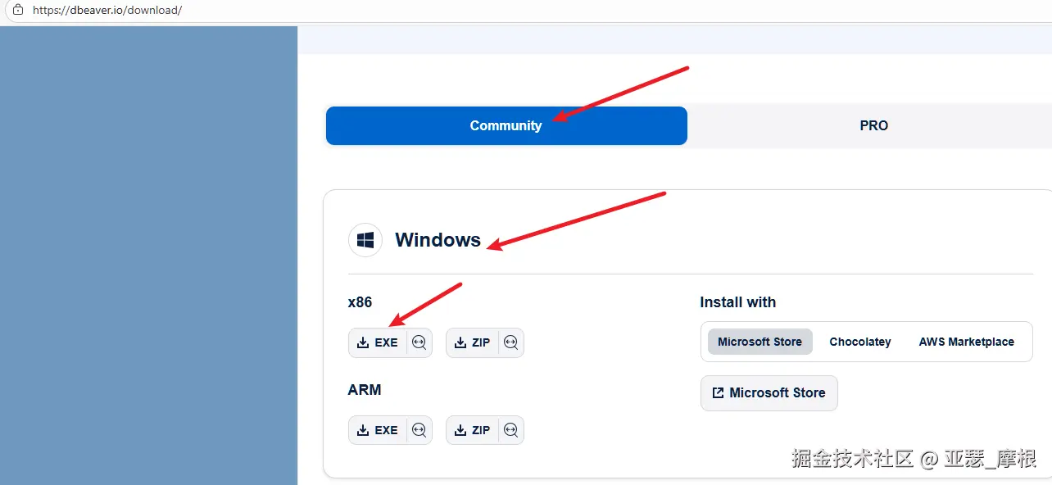Click the 'Install with' label
1052x485 pixels.
[738, 302]
